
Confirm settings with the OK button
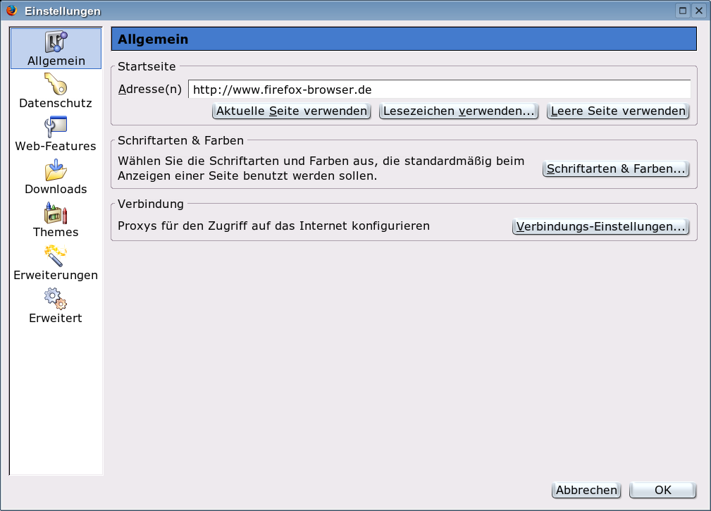click(x=662, y=491)
